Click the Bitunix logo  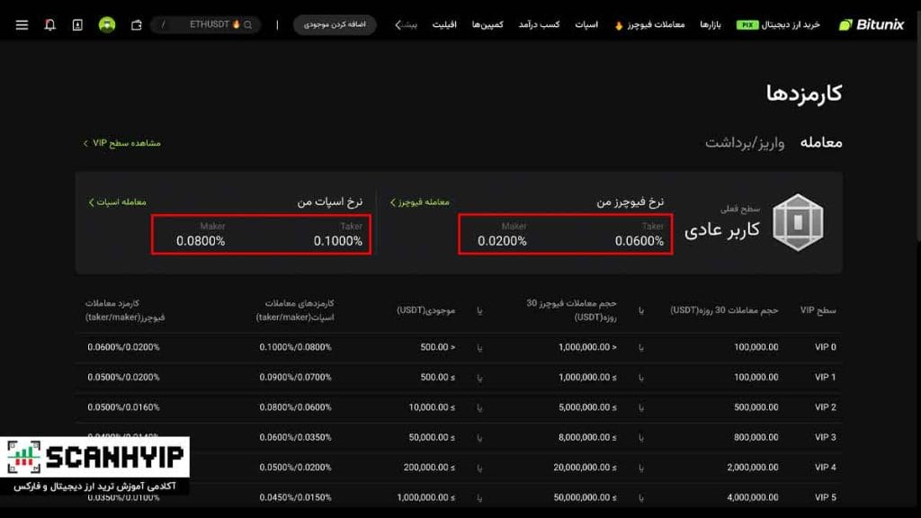point(872,24)
